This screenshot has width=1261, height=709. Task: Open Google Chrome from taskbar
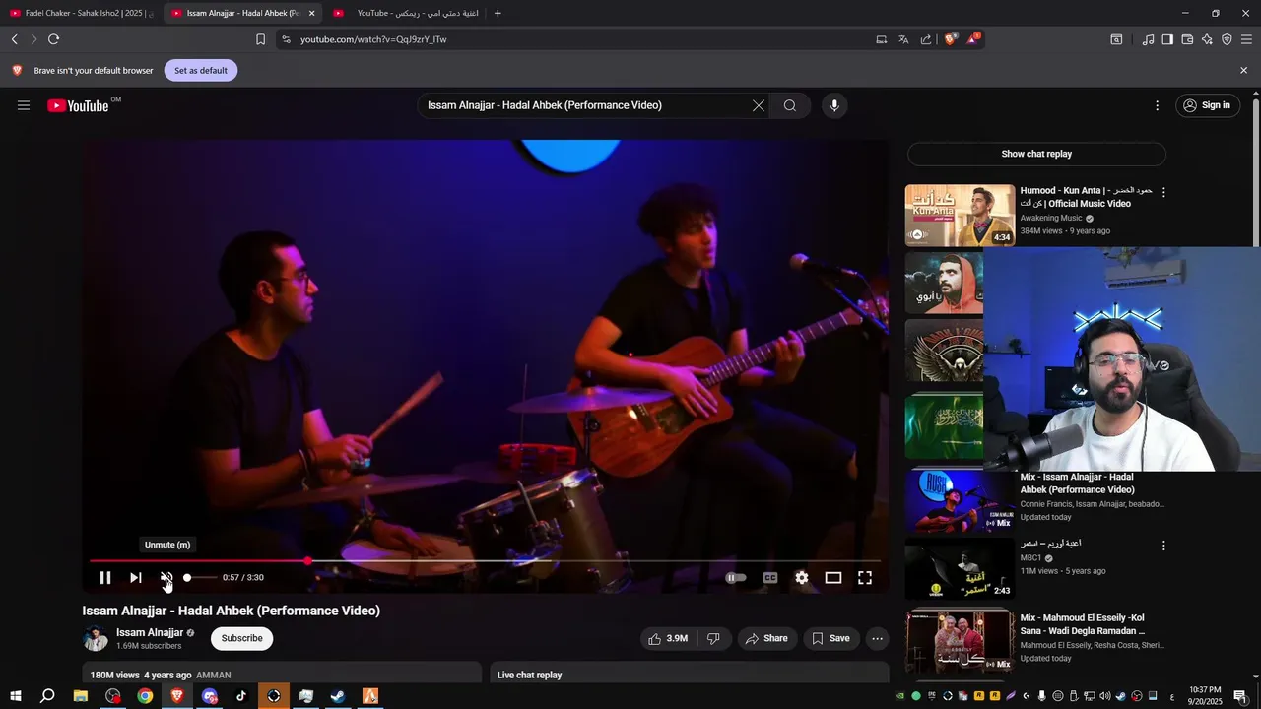point(145,696)
